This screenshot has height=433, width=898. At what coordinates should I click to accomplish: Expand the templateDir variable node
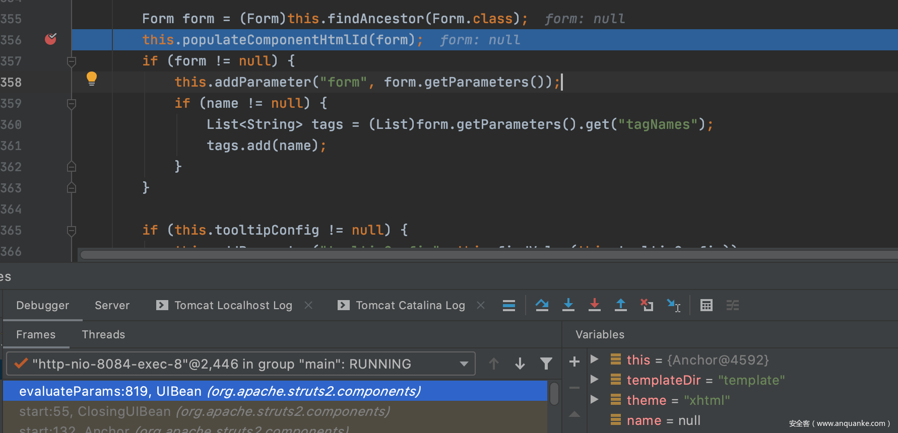pyautogui.click(x=595, y=380)
